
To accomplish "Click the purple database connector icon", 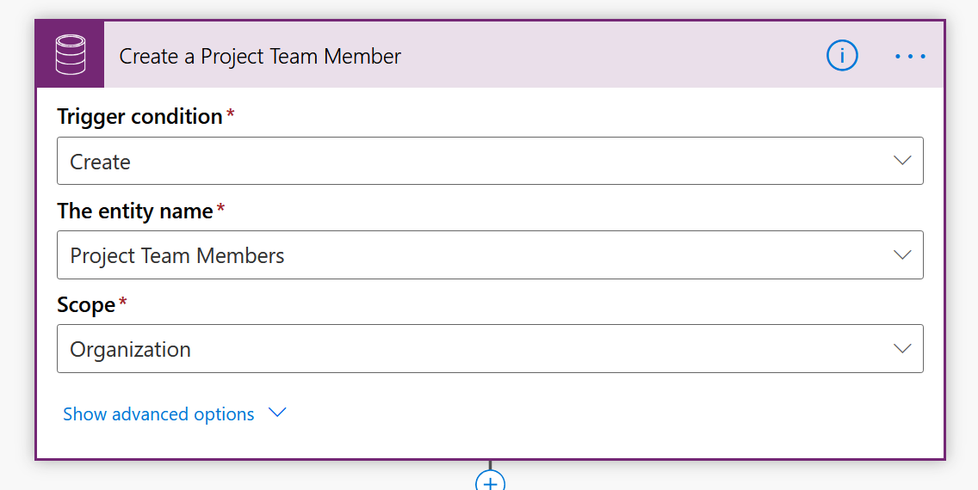I will pos(70,56).
